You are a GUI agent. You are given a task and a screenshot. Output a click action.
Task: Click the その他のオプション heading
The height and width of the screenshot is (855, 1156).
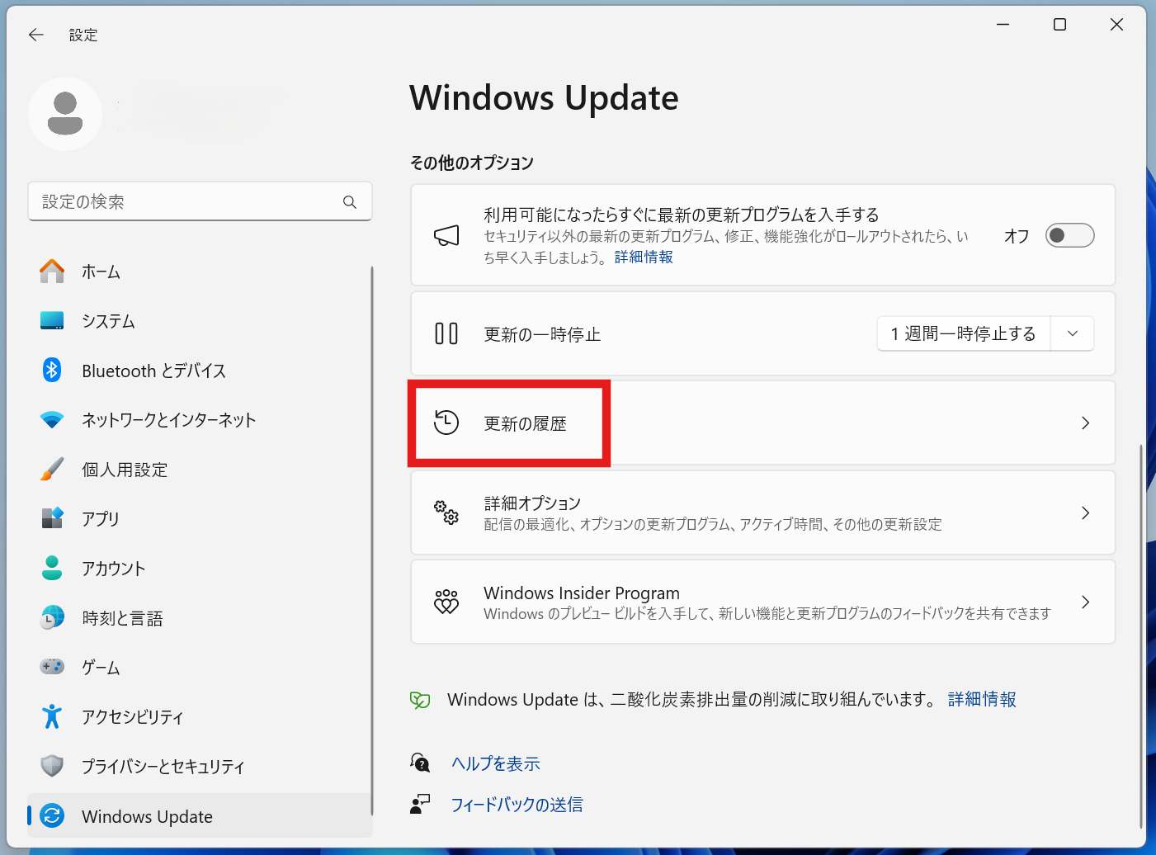472,163
